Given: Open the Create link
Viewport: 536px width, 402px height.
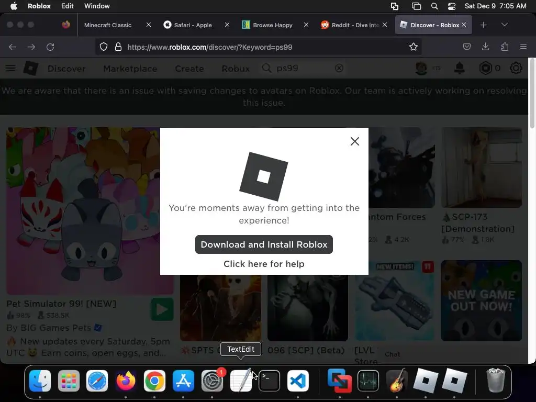Looking at the screenshot, I should pos(189,69).
